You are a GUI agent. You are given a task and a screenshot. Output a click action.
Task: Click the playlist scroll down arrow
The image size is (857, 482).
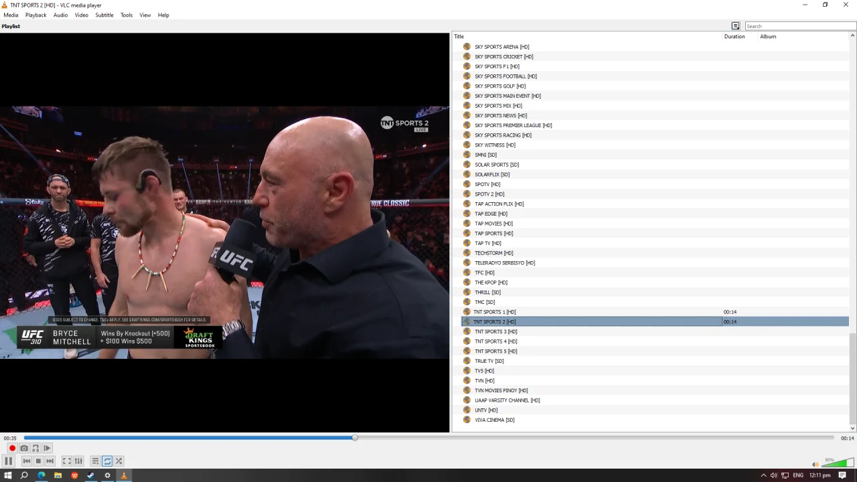click(x=853, y=428)
